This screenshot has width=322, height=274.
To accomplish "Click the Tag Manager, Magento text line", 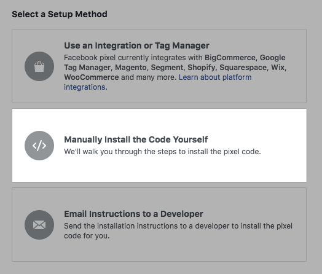I will (105, 68).
